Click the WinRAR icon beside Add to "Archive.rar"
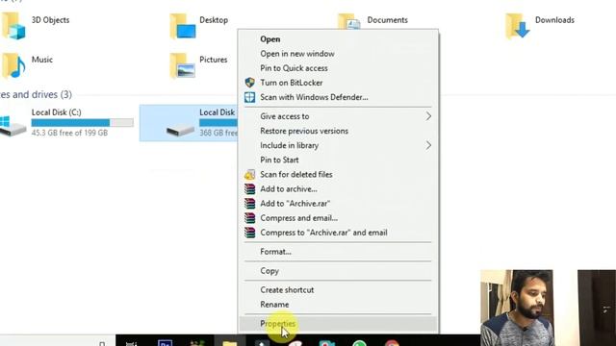 [x=250, y=204]
